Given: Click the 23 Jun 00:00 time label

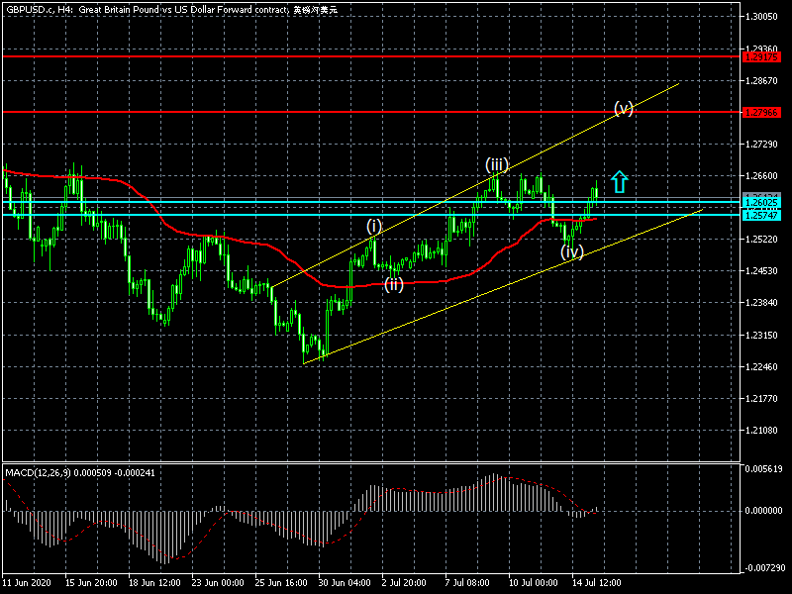Looking at the screenshot, I should pyautogui.click(x=218, y=582).
